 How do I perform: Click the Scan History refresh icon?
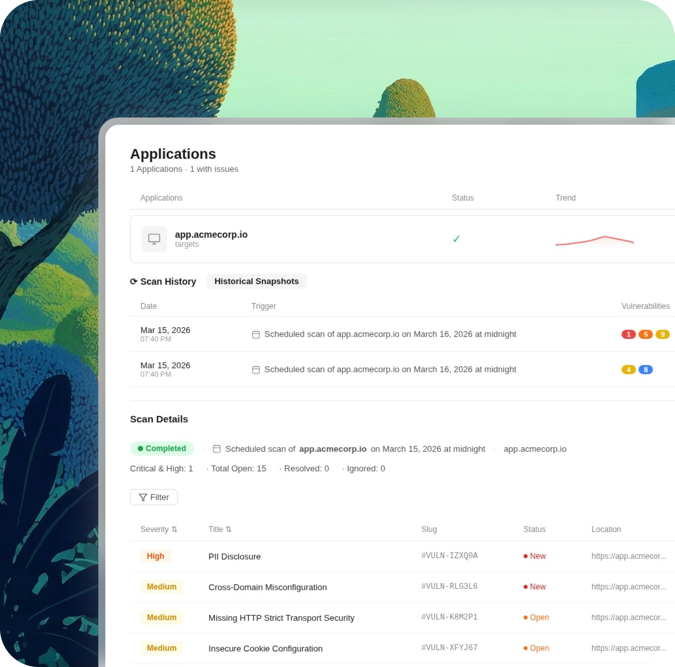pos(133,281)
